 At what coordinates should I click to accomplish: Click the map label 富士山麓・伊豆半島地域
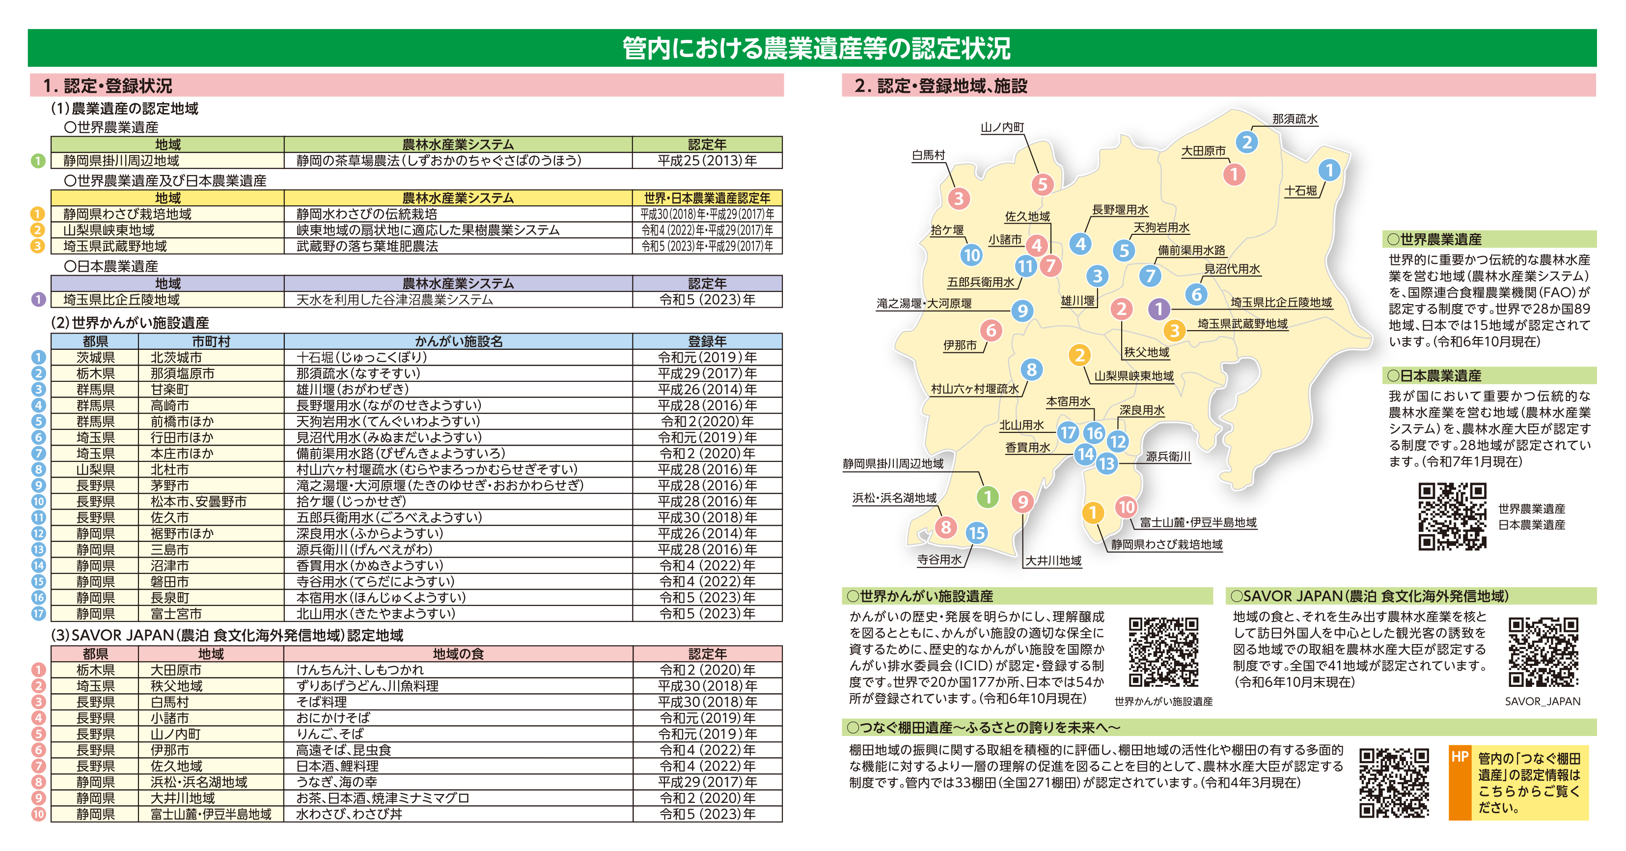pyautogui.click(x=1198, y=522)
